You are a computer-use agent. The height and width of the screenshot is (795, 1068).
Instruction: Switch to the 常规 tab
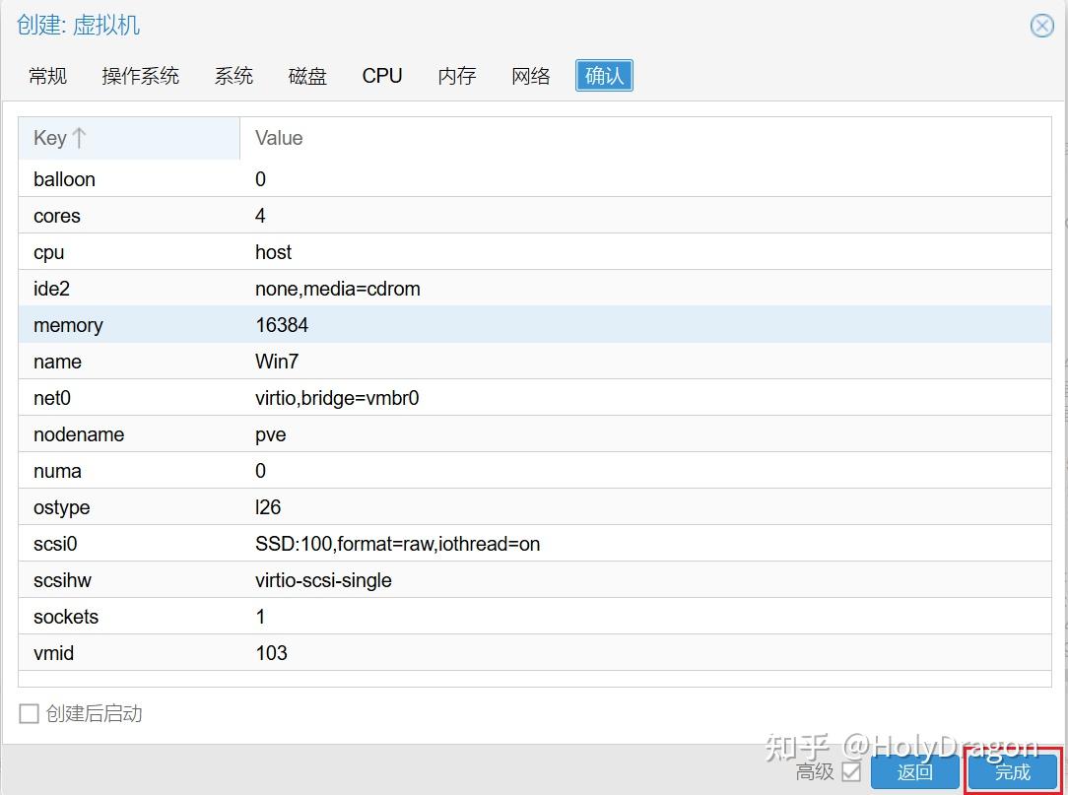pos(47,75)
